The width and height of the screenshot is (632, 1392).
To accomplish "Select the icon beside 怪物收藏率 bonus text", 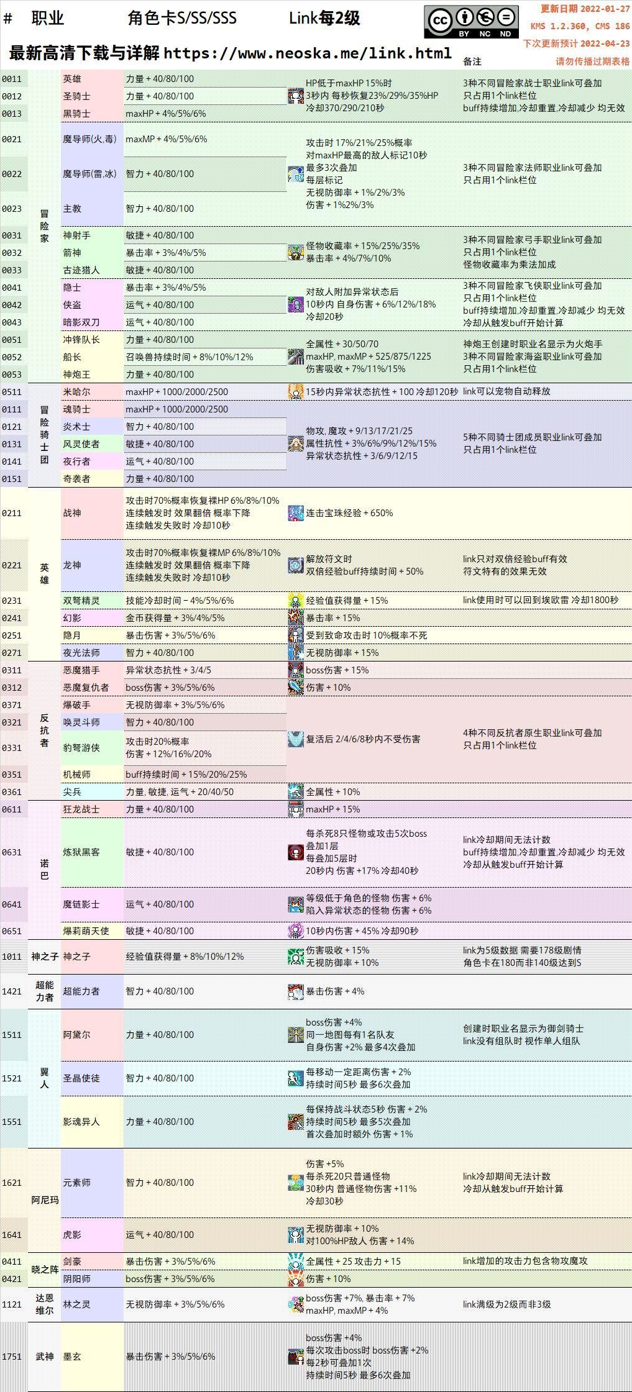I will tap(296, 252).
